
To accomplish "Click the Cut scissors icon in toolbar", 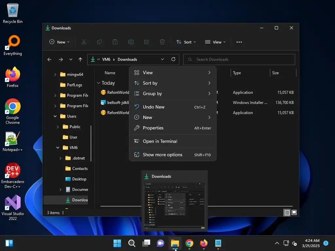I will tap(83, 42).
